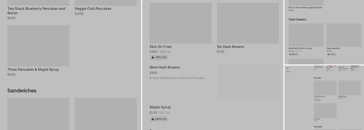This screenshot has height=130, width=364.
Task: Open Two Stack Blueberry Pancakes and Bacon
Action: point(36,11)
